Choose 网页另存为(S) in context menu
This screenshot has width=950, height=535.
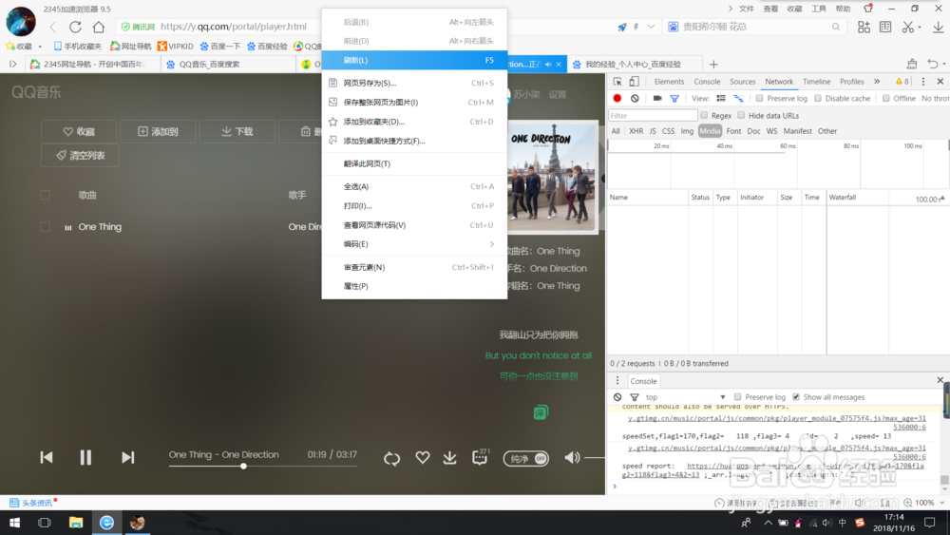pyautogui.click(x=414, y=83)
